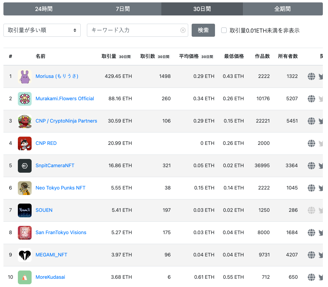The height and width of the screenshot is (287, 328).
Task: Select the 88.16 ETH volume cell
Action: [120, 99]
